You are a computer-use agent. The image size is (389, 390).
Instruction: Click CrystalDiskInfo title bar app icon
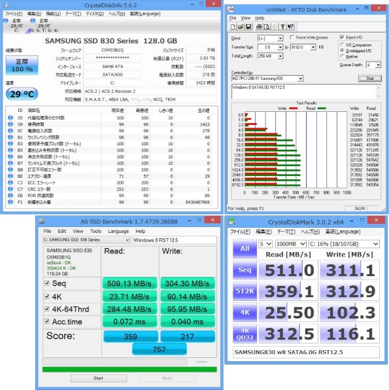click(7, 5)
